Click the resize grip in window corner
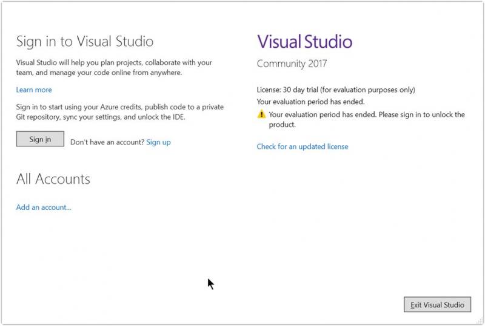This screenshot has height=326, width=485. pos(480,321)
